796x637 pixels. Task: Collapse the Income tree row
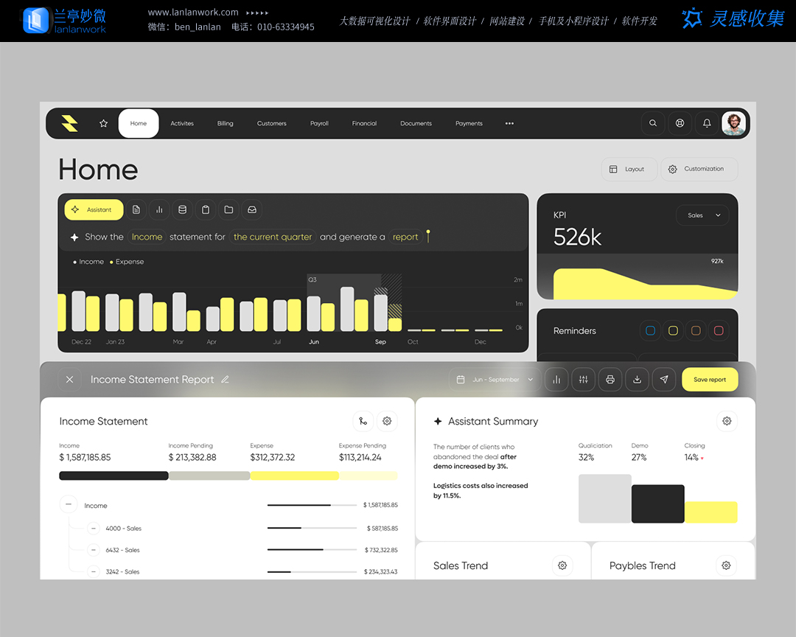click(69, 505)
